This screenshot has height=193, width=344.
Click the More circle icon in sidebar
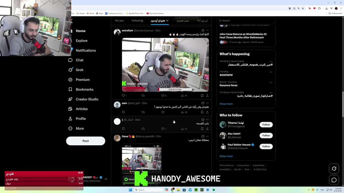pyautogui.click(x=70, y=128)
